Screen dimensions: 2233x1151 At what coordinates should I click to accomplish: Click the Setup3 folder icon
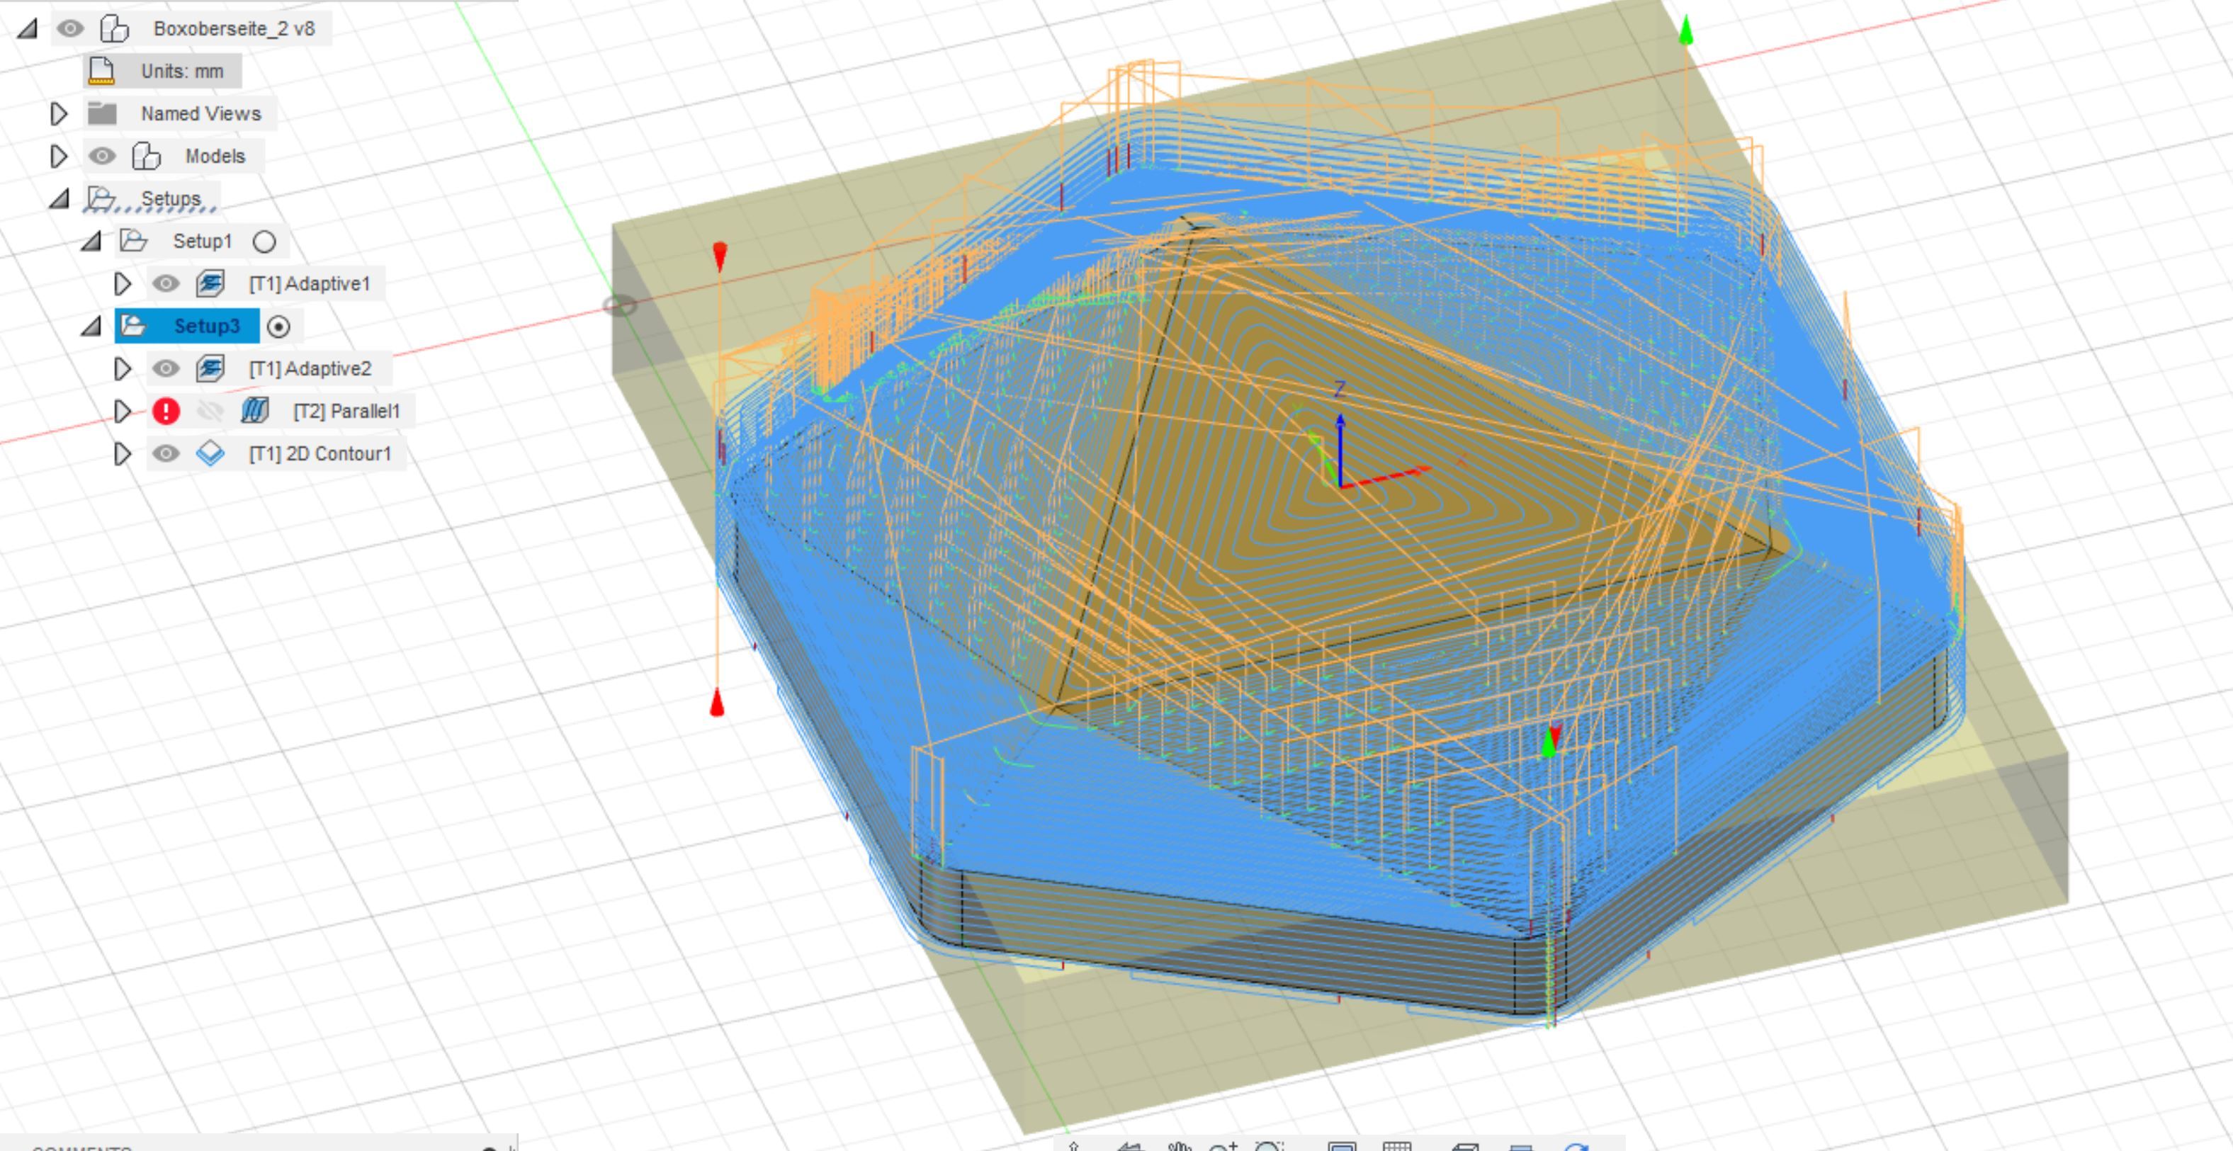tap(133, 325)
